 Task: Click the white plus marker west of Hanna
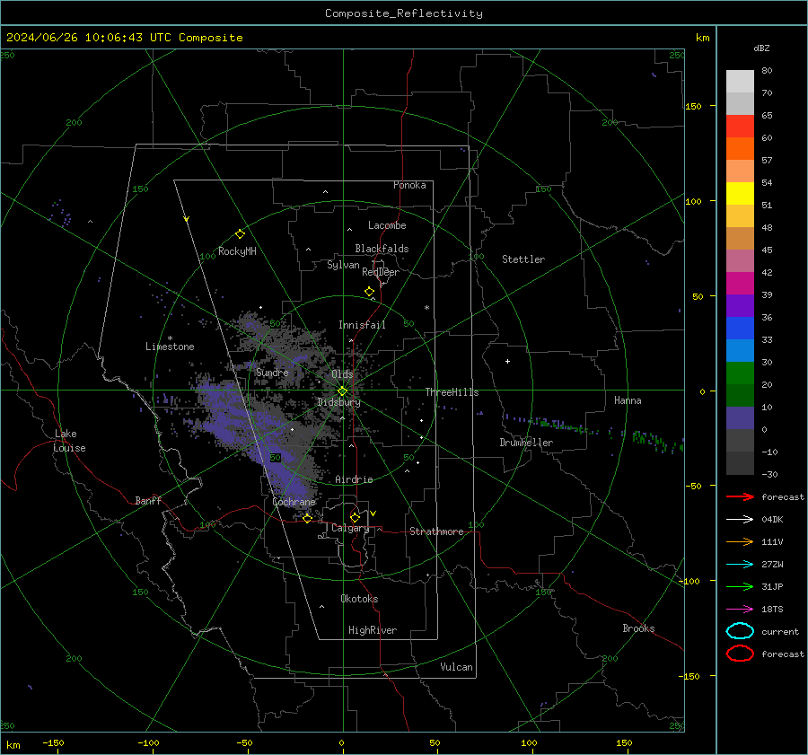[507, 361]
